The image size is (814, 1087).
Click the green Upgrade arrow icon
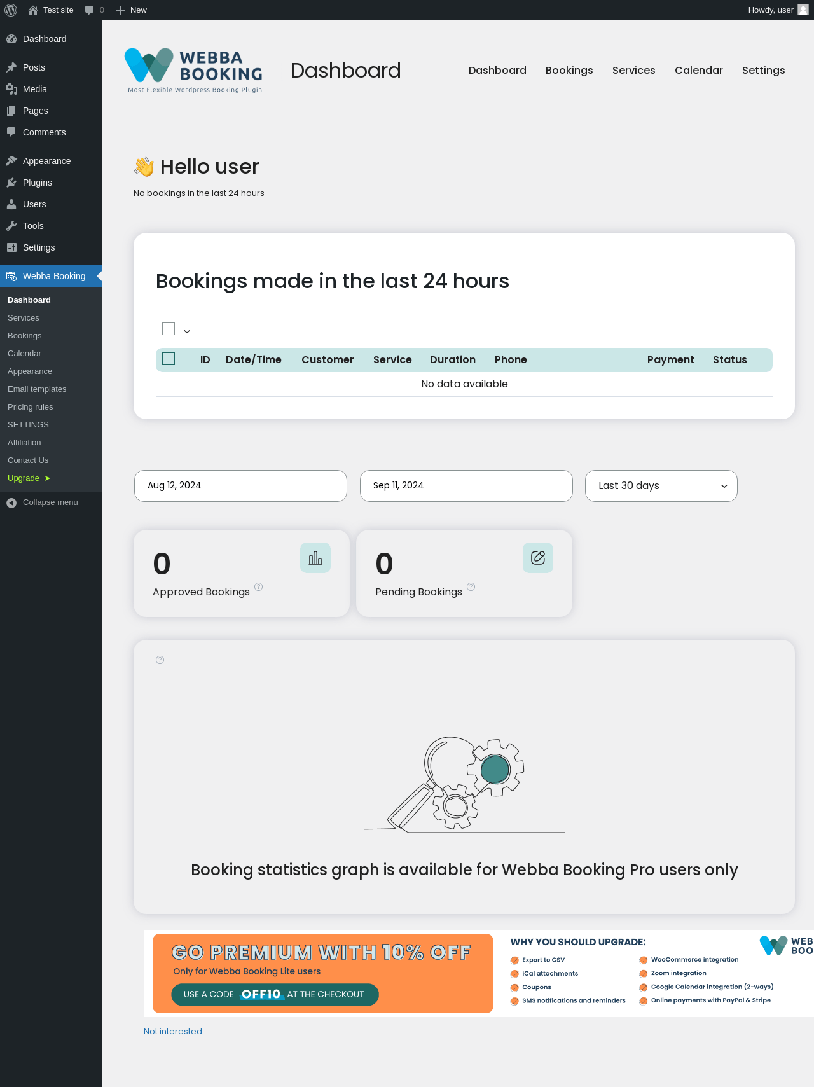point(47,478)
